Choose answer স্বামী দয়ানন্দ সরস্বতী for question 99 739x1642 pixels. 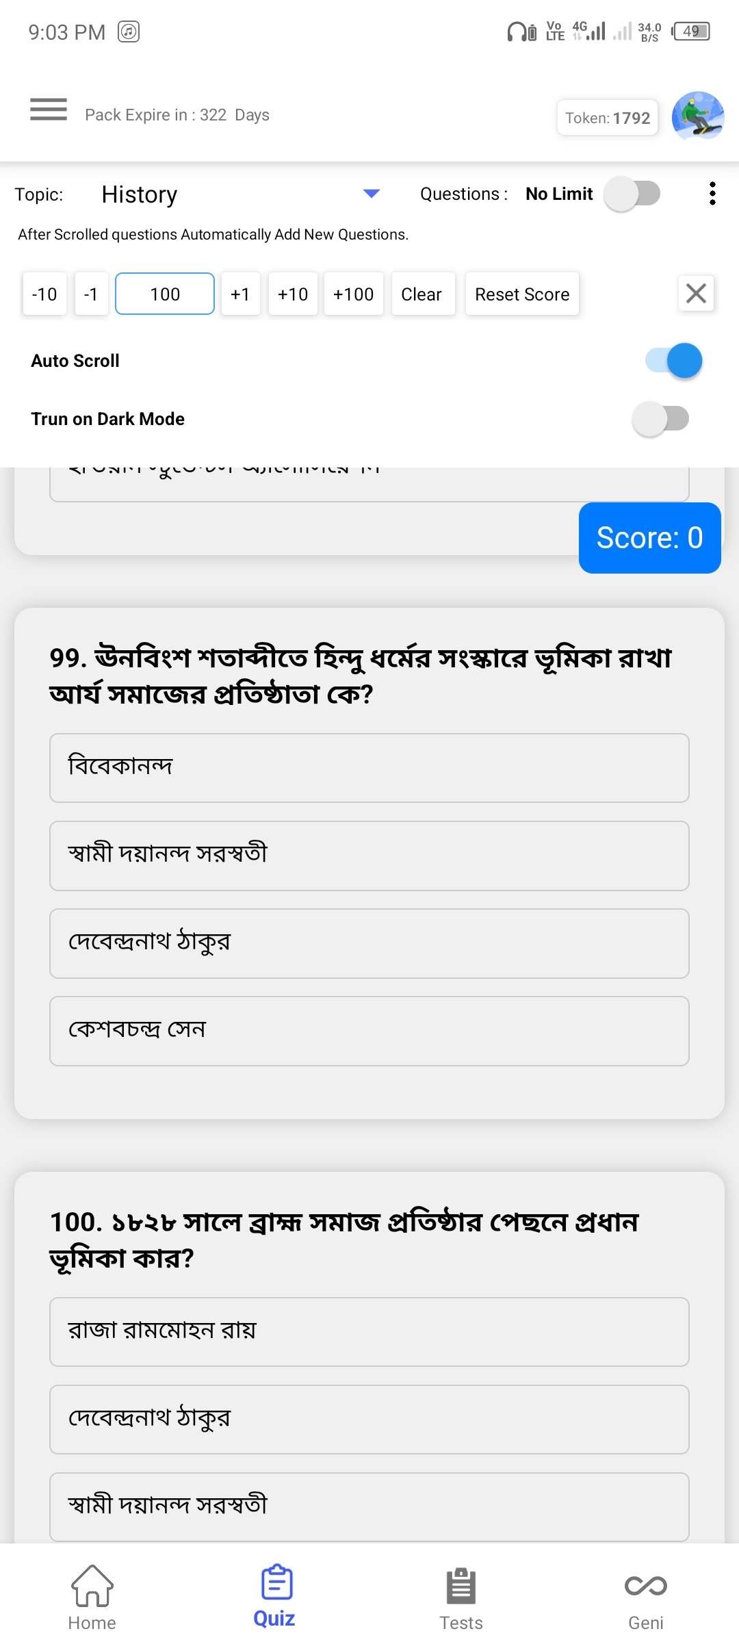click(x=369, y=856)
